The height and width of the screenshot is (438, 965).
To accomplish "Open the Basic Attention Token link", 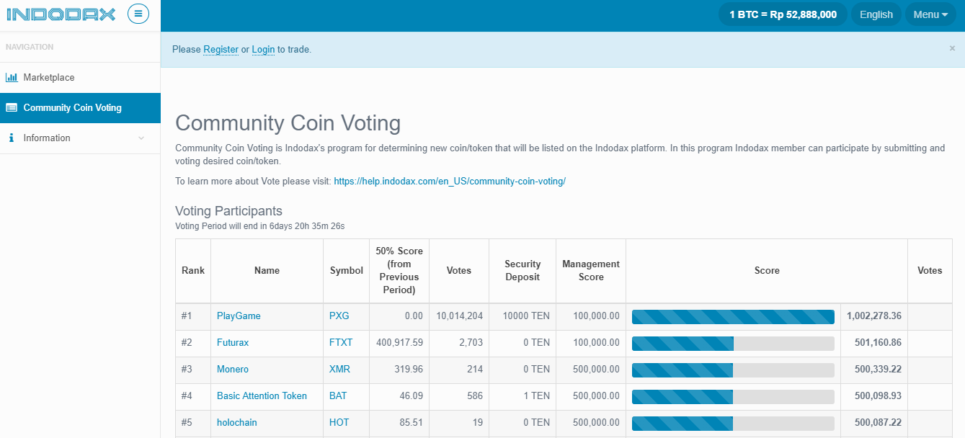I will pyautogui.click(x=262, y=396).
